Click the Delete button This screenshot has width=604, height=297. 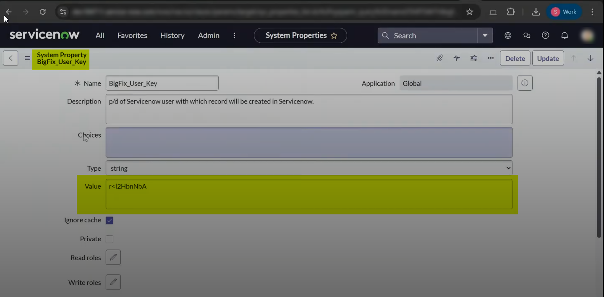click(515, 58)
